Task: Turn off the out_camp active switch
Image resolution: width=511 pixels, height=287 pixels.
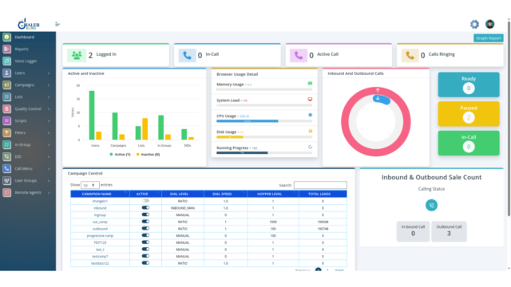Action: pyautogui.click(x=145, y=222)
